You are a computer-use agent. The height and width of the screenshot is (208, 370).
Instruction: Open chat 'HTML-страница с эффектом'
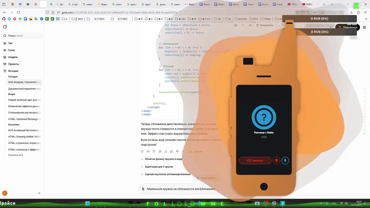pyautogui.click(x=25, y=150)
